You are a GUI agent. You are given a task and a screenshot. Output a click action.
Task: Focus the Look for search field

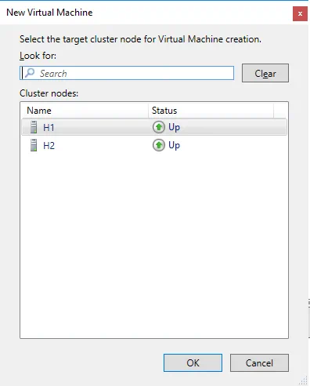coord(127,73)
